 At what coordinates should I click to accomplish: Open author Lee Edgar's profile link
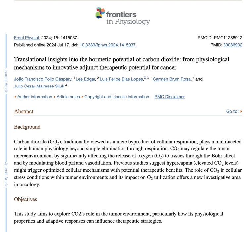(85, 79)
